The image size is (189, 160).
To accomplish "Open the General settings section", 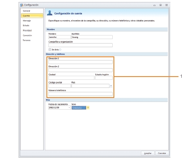I will 26,11.
